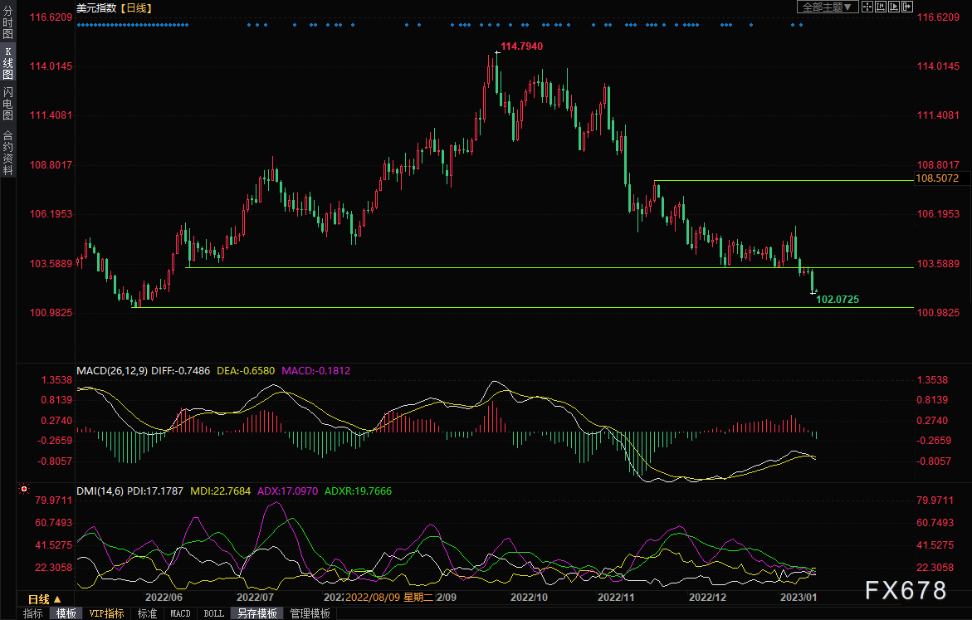Click the 另存模板 button
Screen dimensions: 972x620
[256, 614]
